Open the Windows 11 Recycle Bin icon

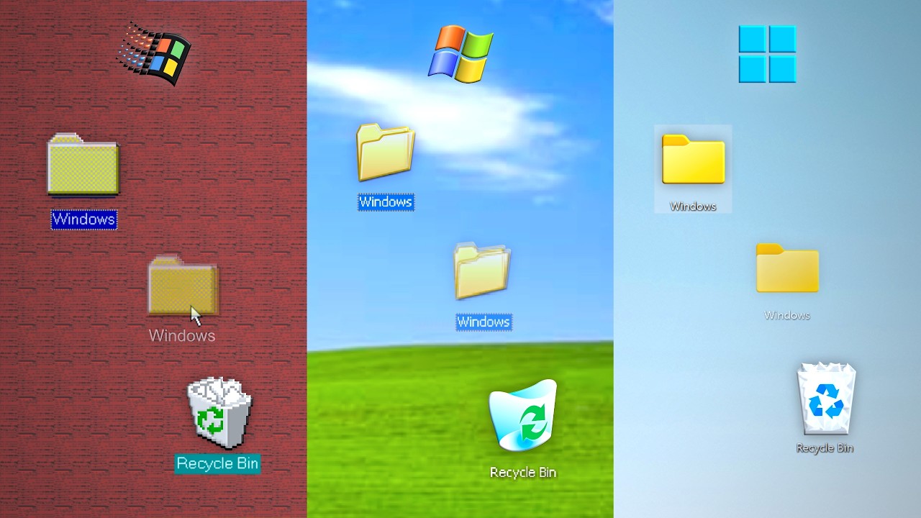tap(826, 398)
